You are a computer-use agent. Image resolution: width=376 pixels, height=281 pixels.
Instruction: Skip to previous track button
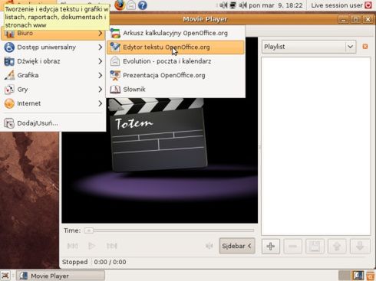pos(72,246)
